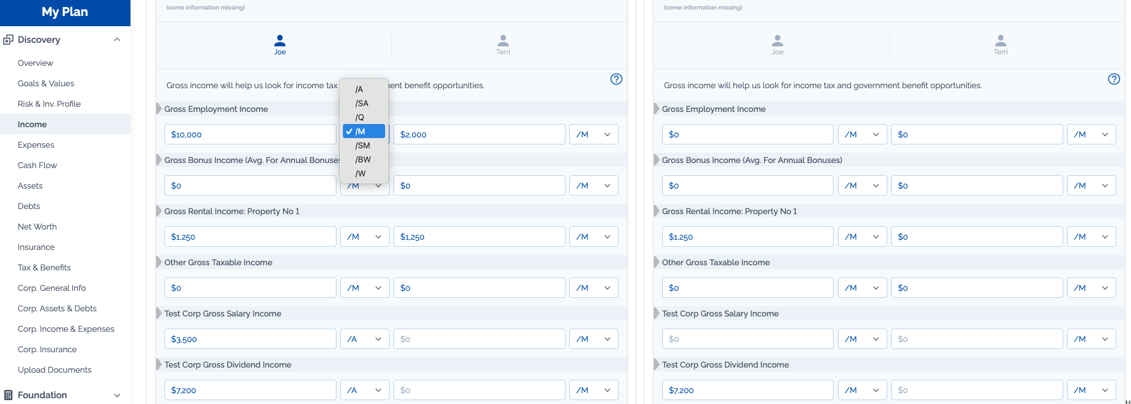This screenshot has height=404, width=1131.
Task: Go to Goals & Values
Action: (46, 83)
